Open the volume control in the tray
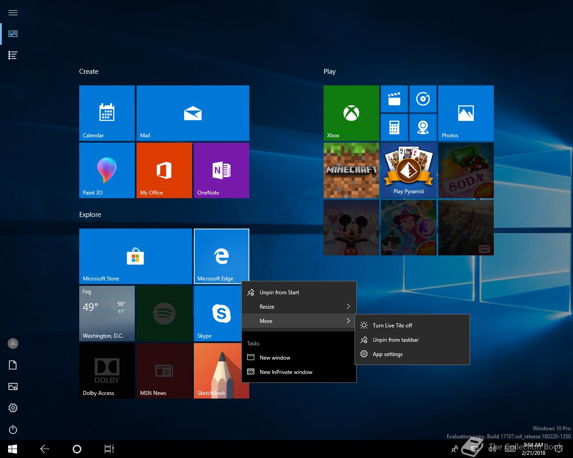This screenshot has width=573, height=458. tap(492, 449)
